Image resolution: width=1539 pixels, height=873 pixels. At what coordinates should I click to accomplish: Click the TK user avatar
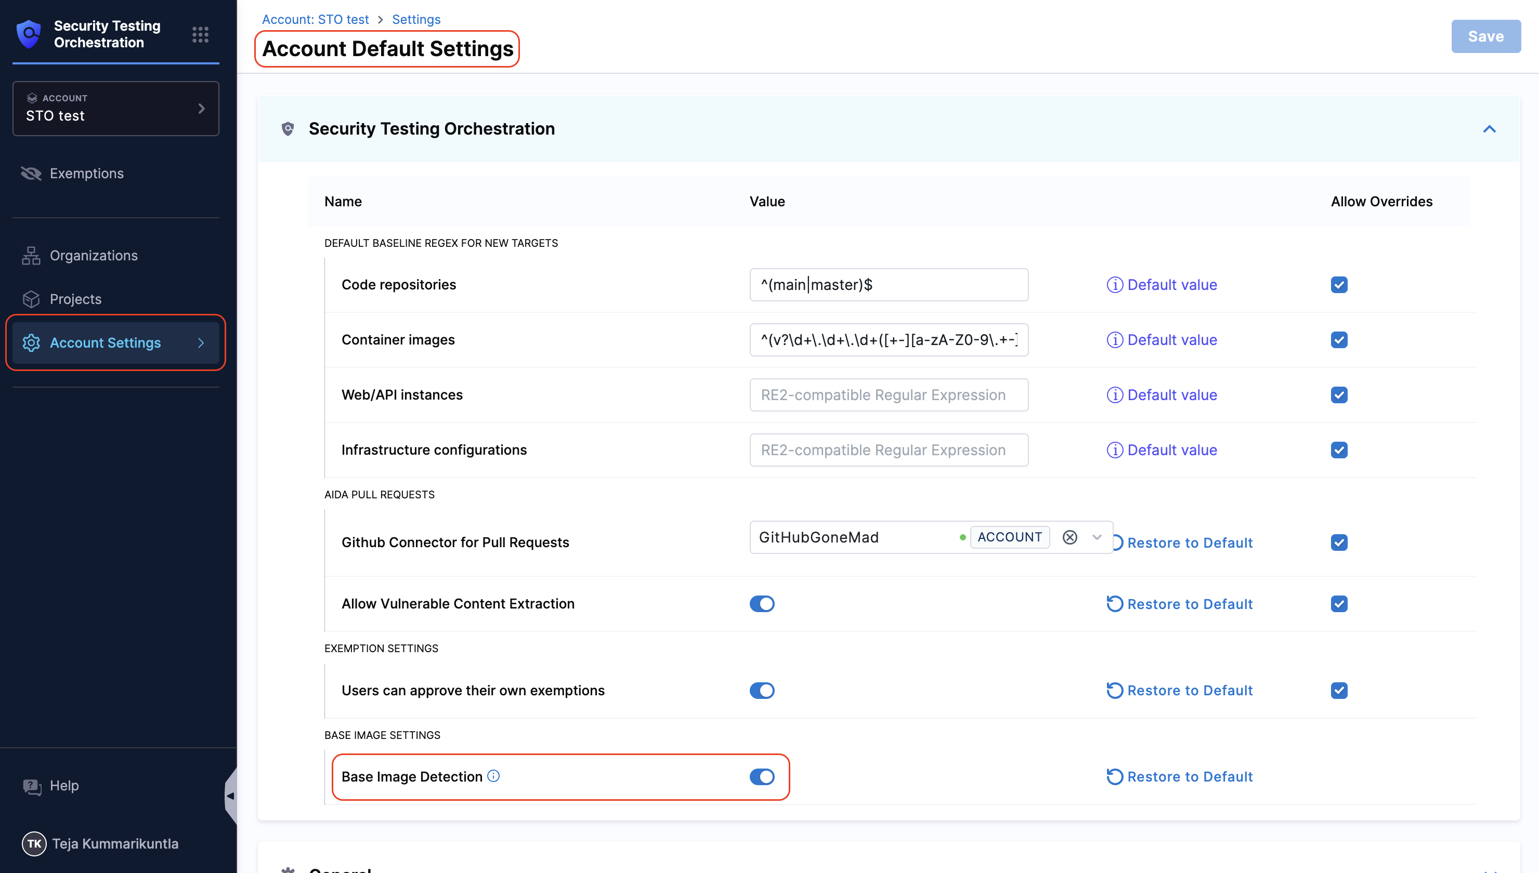pos(34,843)
